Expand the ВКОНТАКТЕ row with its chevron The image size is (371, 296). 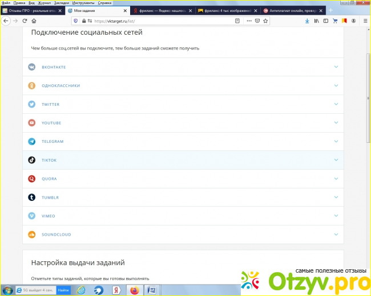click(x=336, y=67)
